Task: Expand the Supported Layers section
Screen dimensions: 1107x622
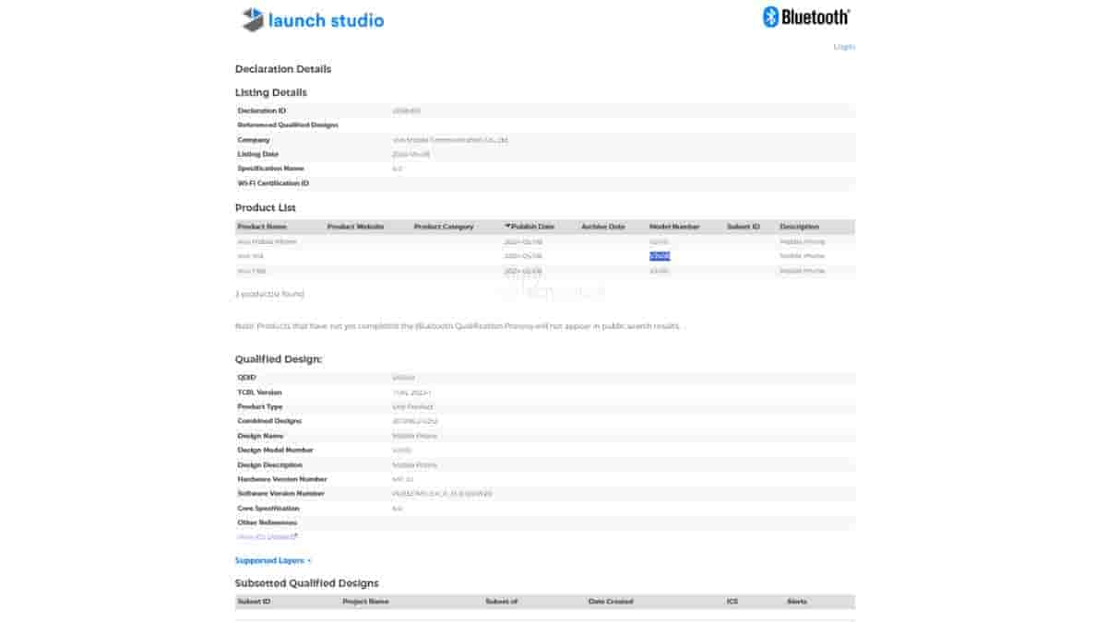Action: pos(273,560)
